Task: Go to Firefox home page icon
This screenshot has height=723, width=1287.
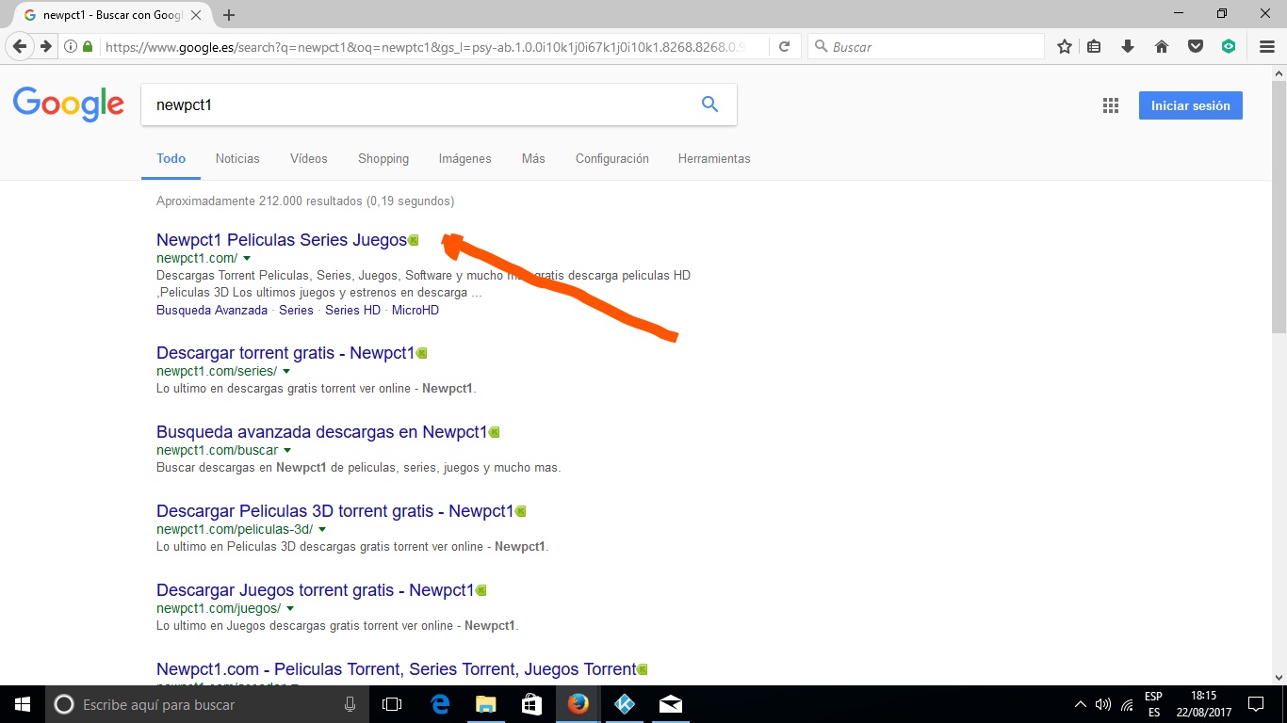Action: point(1162,46)
